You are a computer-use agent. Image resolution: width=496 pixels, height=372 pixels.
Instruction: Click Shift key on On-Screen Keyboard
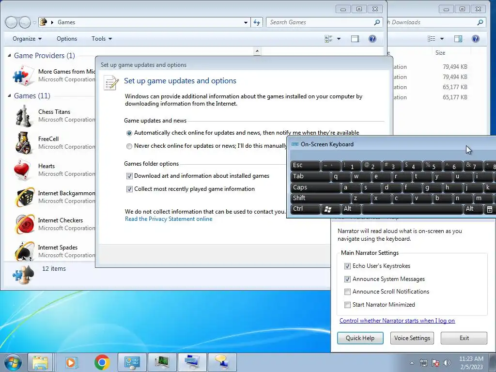(x=321, y=198)
